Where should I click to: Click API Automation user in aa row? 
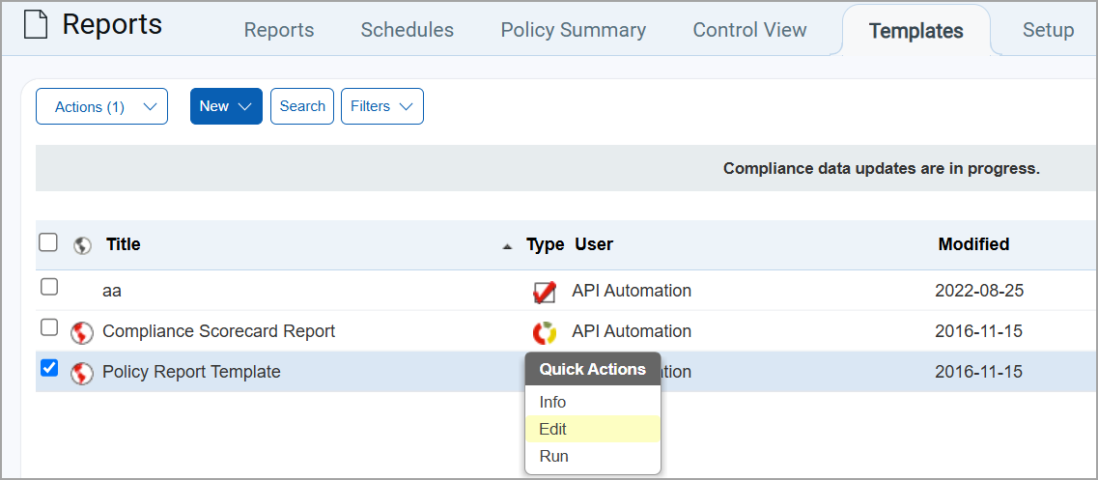tap(632, 291)
